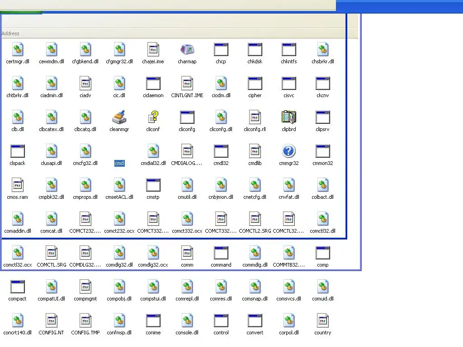
Task: Select the comctl32.ocx icon
Action: (18, 253)
